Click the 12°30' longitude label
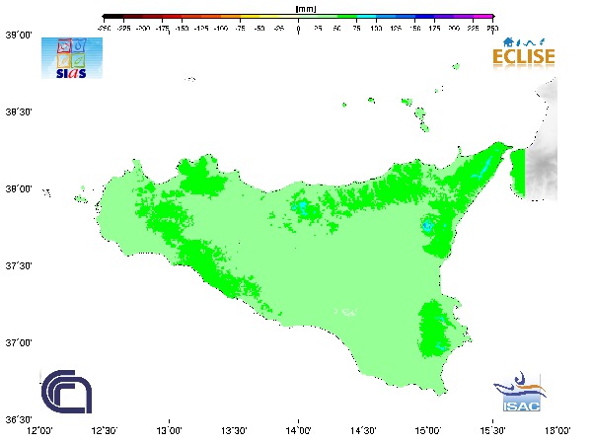592x444 pixels. point(105,430)
